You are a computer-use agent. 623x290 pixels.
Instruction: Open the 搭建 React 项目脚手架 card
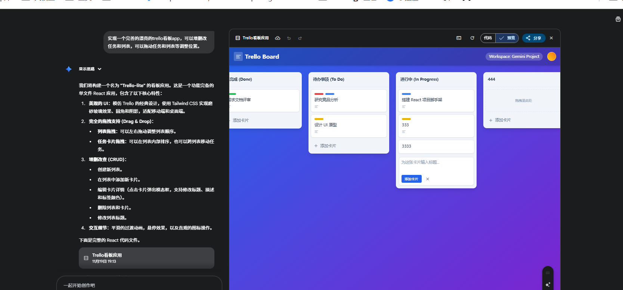click(x=436, y=101)
